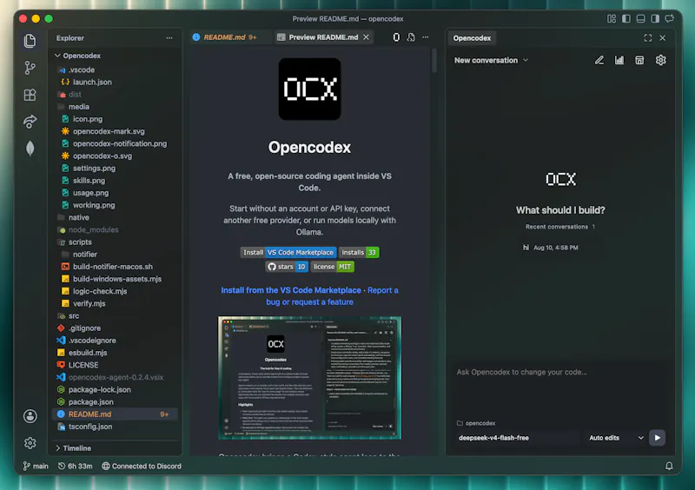The height and width of the screenshot is (490, 695).
Task: Click Install from the VS Code Marketplace link
Action: coord(291,290)
